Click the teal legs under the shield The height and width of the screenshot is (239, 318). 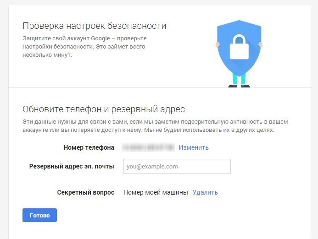tap(239, 78)
